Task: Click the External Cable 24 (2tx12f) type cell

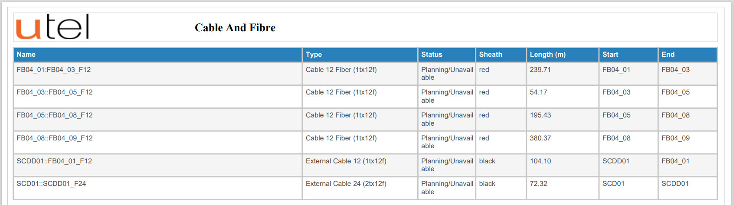Action: (x=346, y=184)
